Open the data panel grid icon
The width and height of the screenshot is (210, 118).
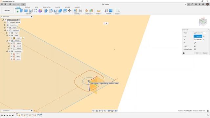(2, 4)
